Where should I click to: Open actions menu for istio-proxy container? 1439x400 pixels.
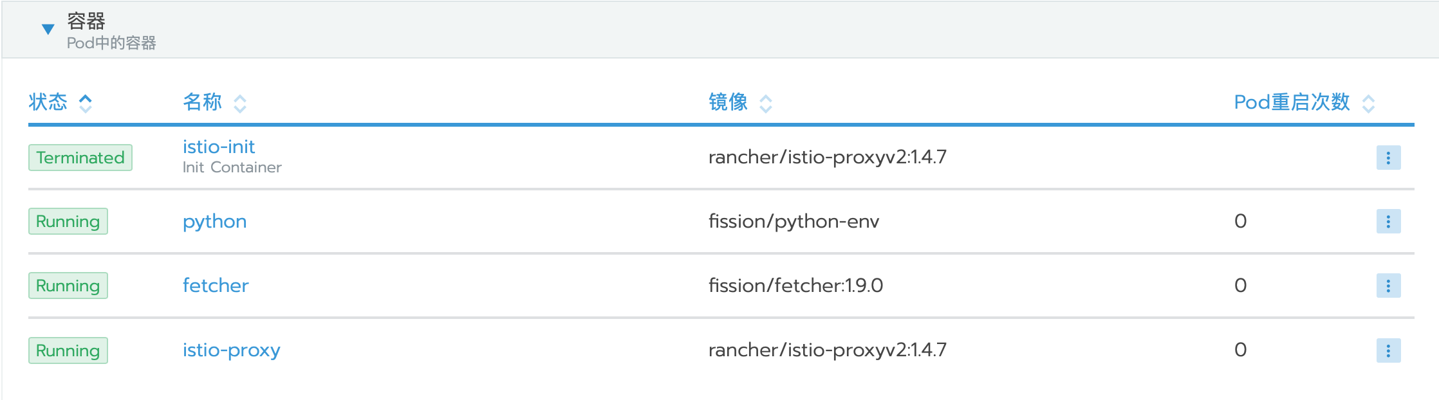pyautogui.click(x=1388, y=350)
